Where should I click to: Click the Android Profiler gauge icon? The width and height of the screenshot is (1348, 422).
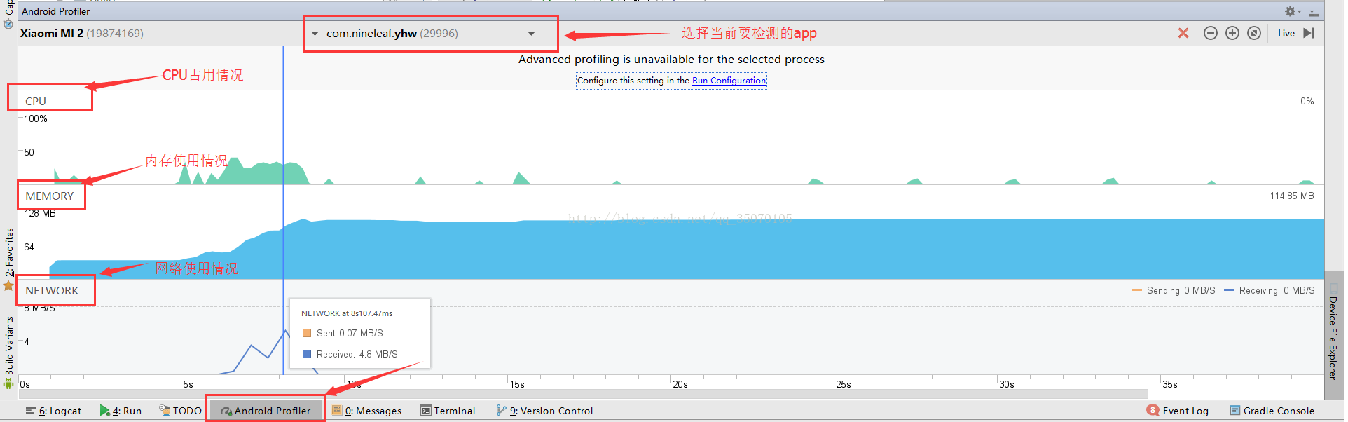point(226,411)
